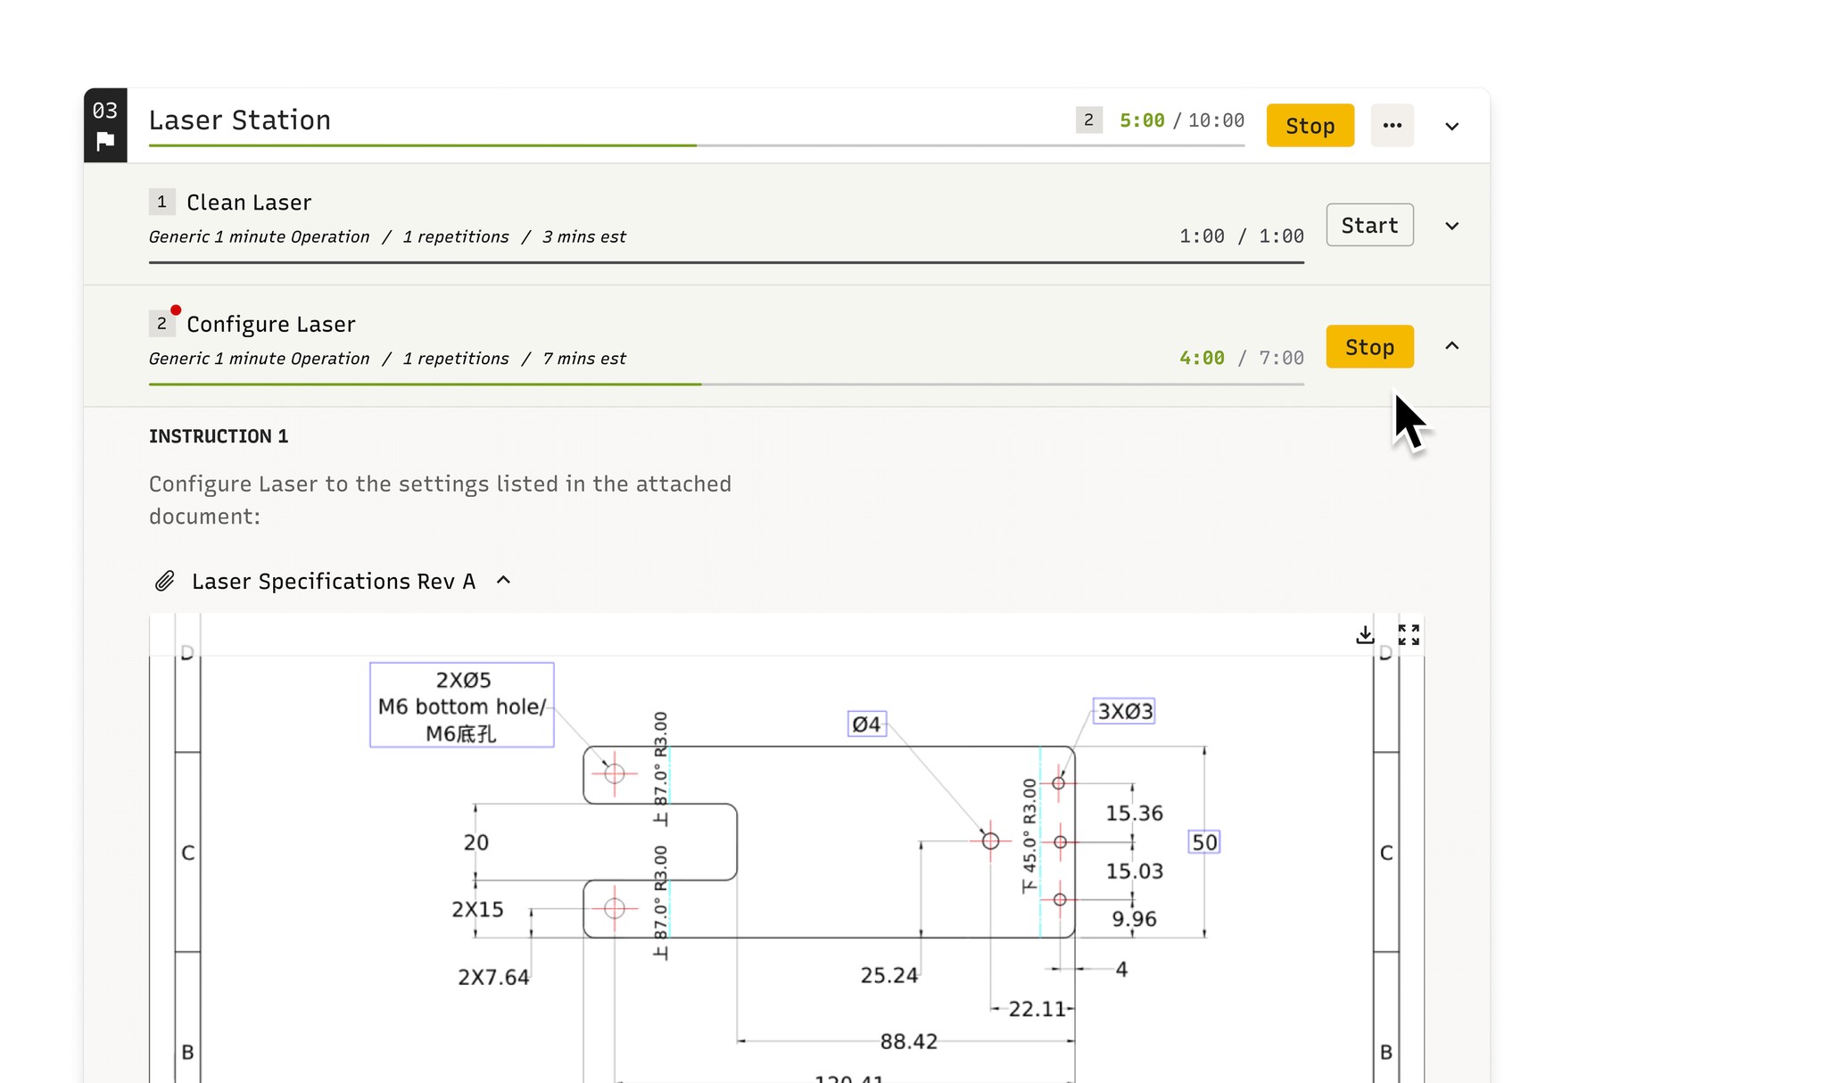This screenshot has height=1083, width=1827.
Task: Expand the drawing to fullscreen view
Action: point(1409,635)
